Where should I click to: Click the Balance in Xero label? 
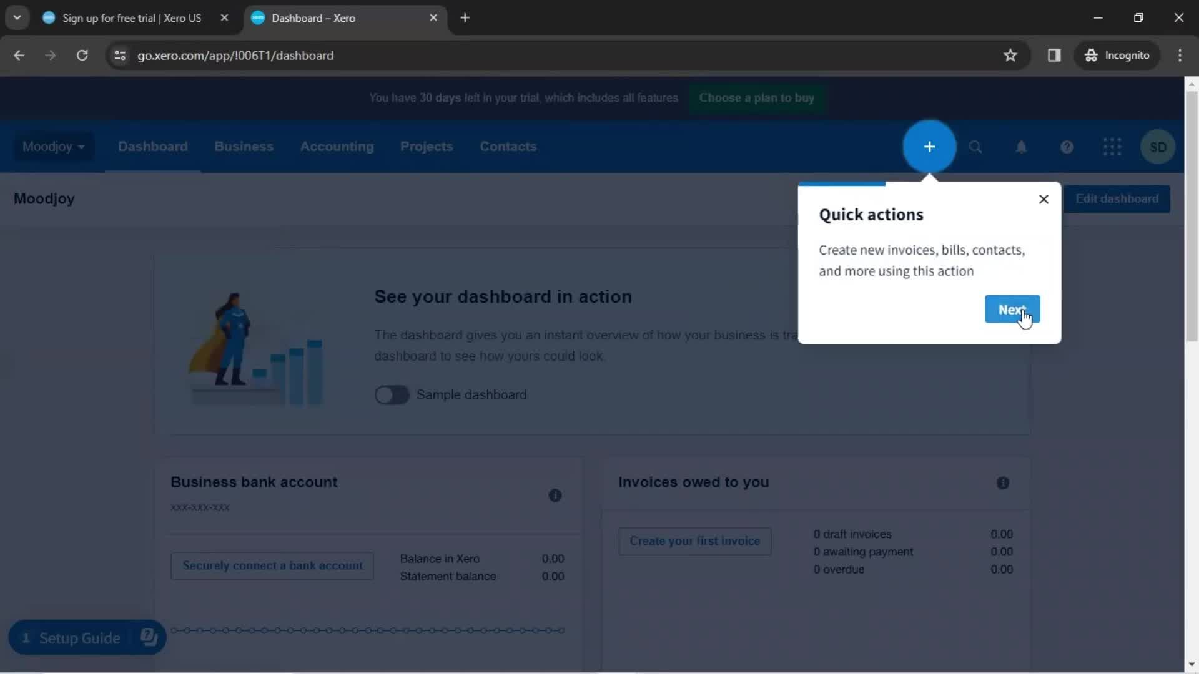point(440,559)
